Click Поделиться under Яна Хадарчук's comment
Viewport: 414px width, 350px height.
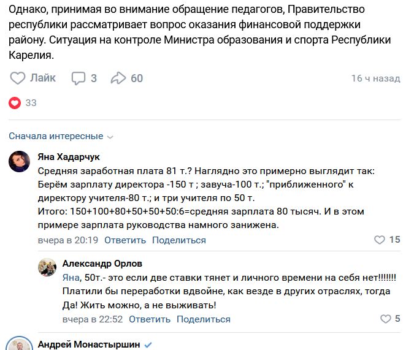pos(179,240)
